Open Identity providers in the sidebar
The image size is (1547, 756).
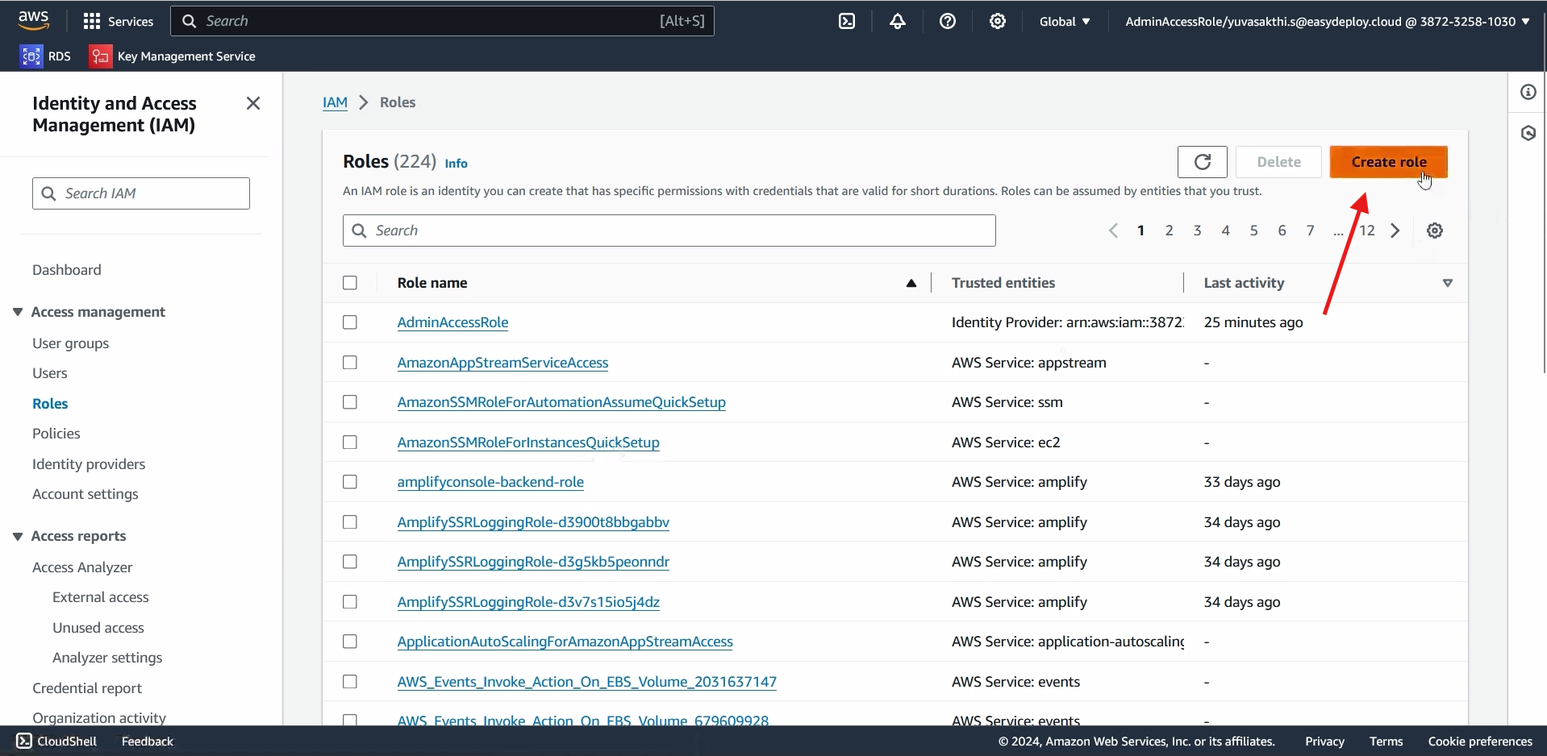point(89,464)
